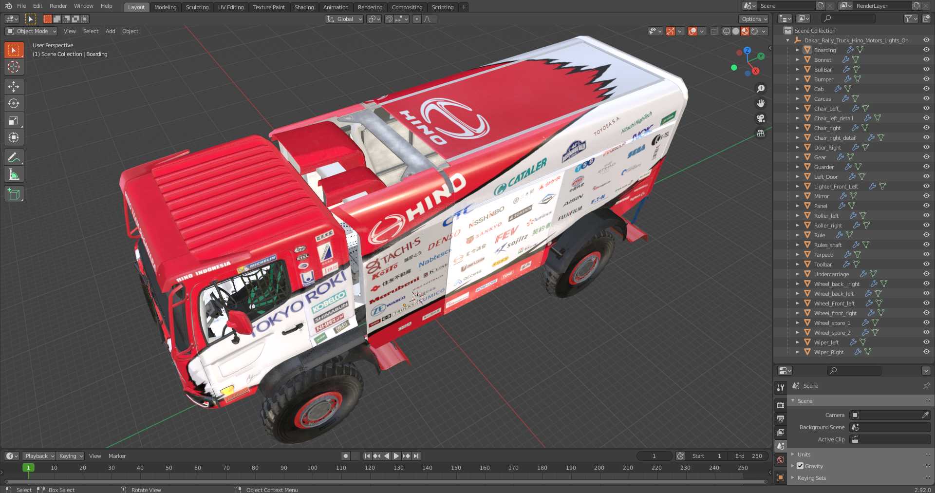Switch to the UV Editing workspace tab

[231, 7]
